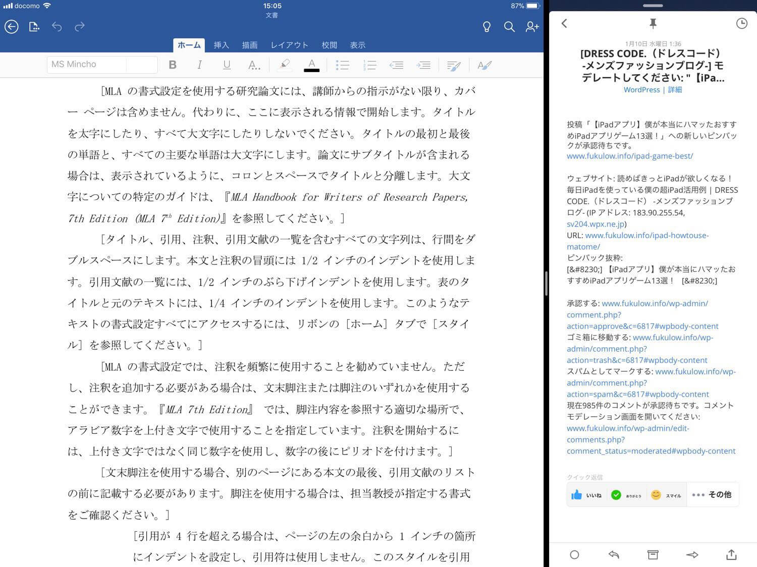Screen dimensions: 757x567
Task: Share document with the add person icon
Action: pos(532,27)
